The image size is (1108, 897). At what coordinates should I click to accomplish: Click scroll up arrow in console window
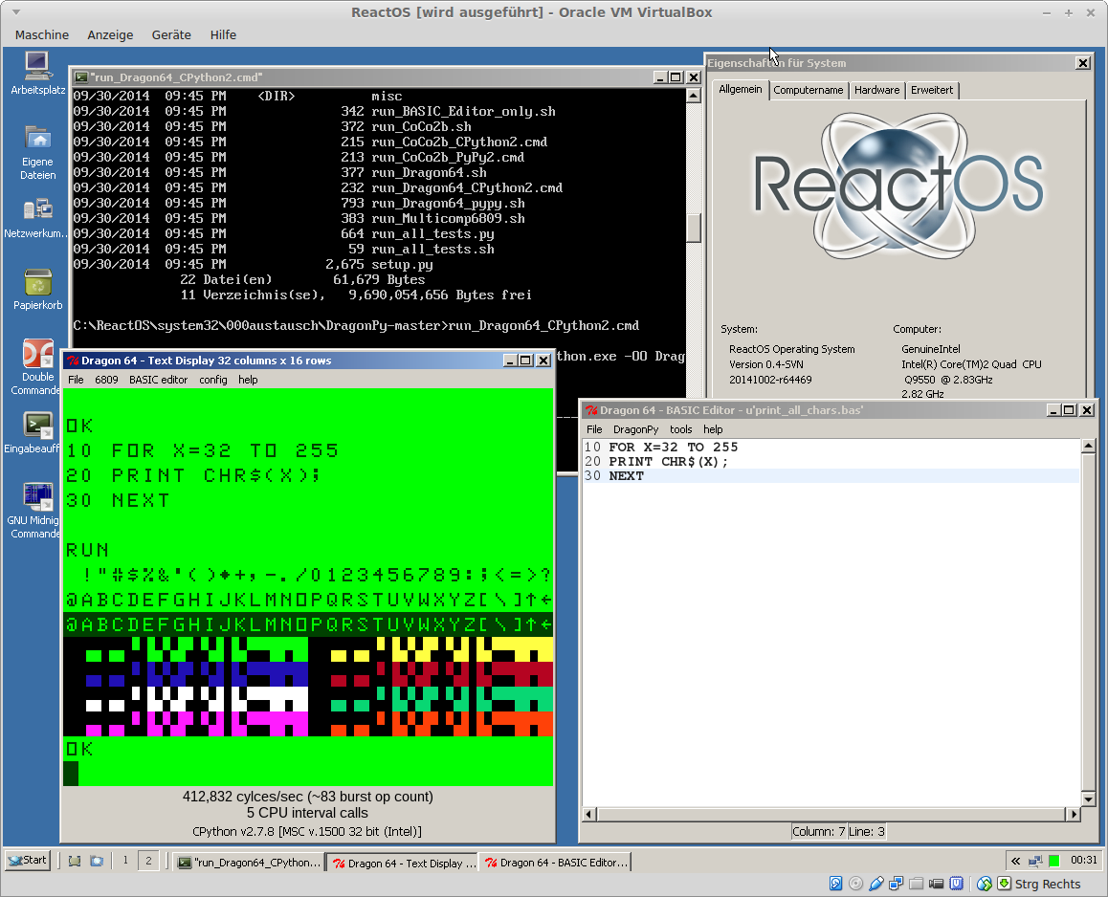pos(693,96)
